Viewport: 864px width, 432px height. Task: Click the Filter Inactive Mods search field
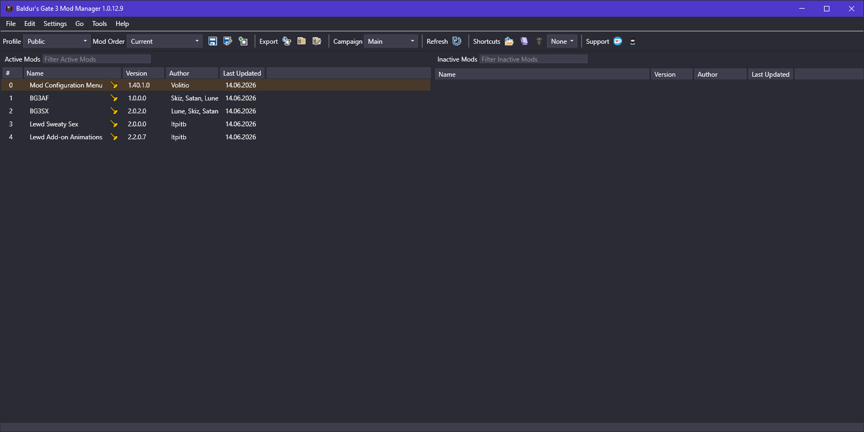coord(534,59)
